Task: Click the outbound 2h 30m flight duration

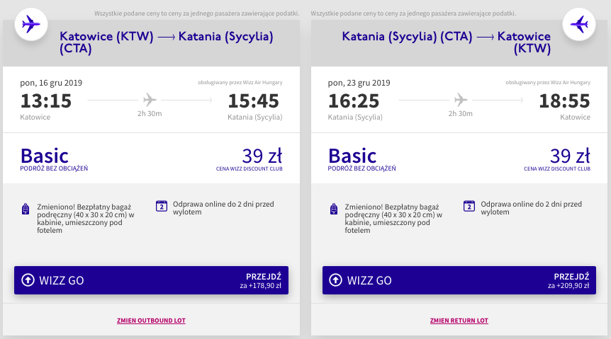Action: click(x=150, y=114)
